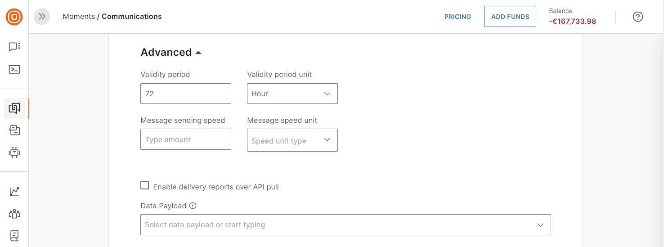Open the Analyze chart sidebar icon
This screenshot has height=247, width=664.
pos(14,191)
